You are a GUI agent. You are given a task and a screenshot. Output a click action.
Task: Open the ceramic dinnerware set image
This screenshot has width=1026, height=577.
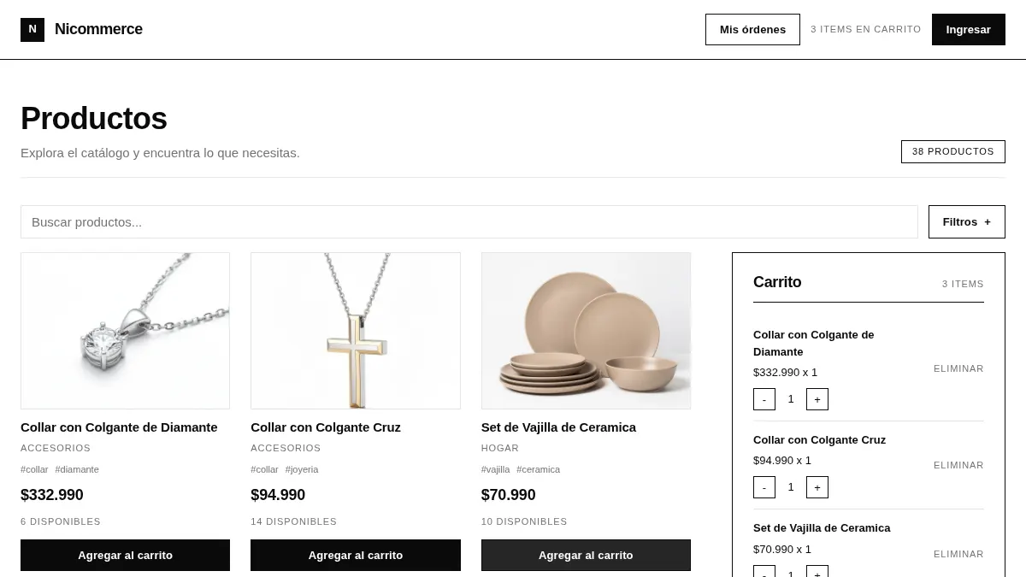pyautogui.click(x=586, y=331)
